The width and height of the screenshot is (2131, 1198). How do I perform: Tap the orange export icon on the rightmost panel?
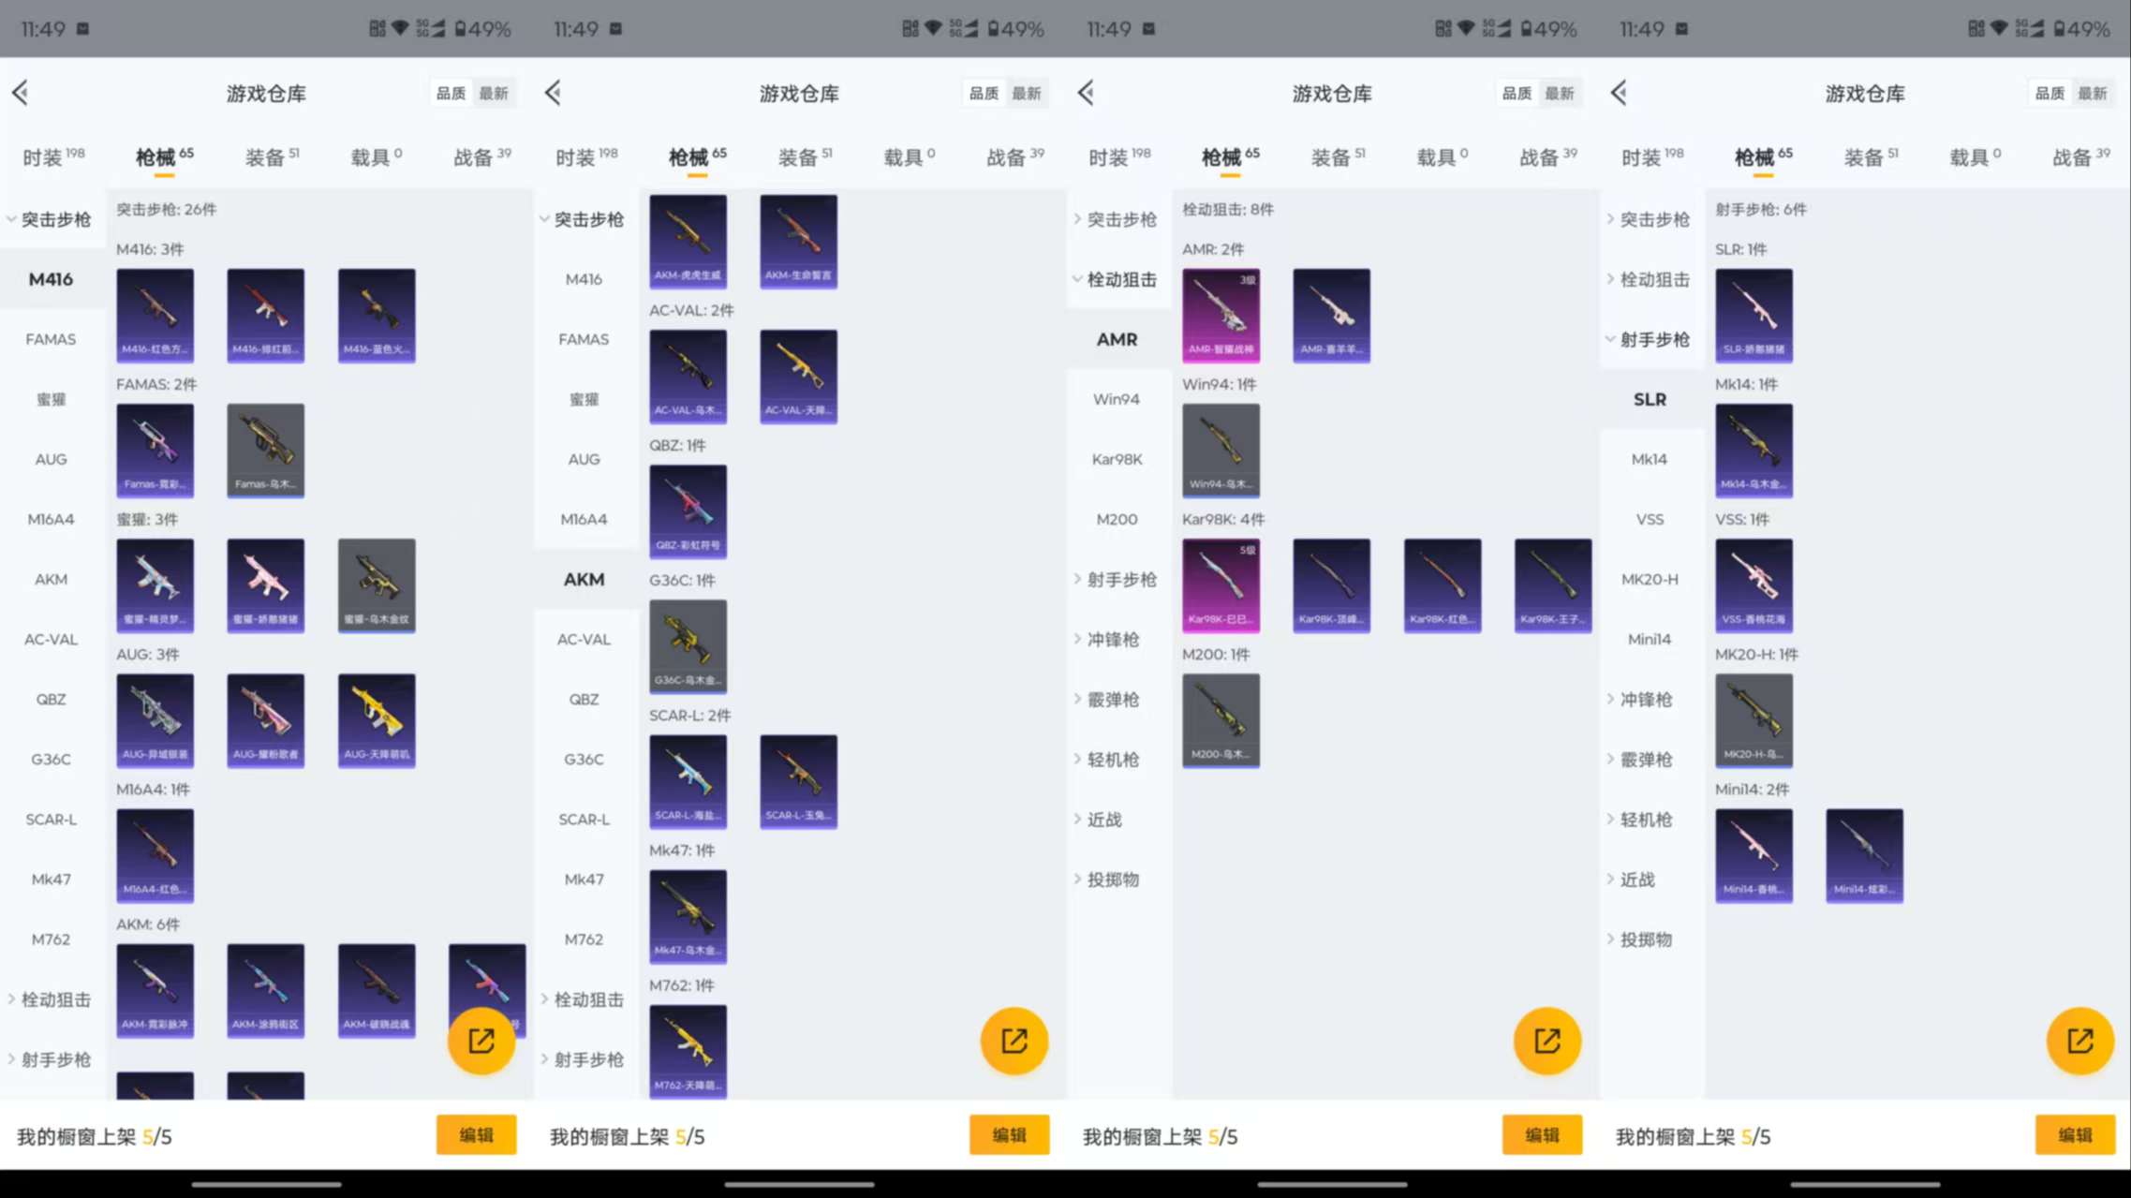pos(2080,1040)
